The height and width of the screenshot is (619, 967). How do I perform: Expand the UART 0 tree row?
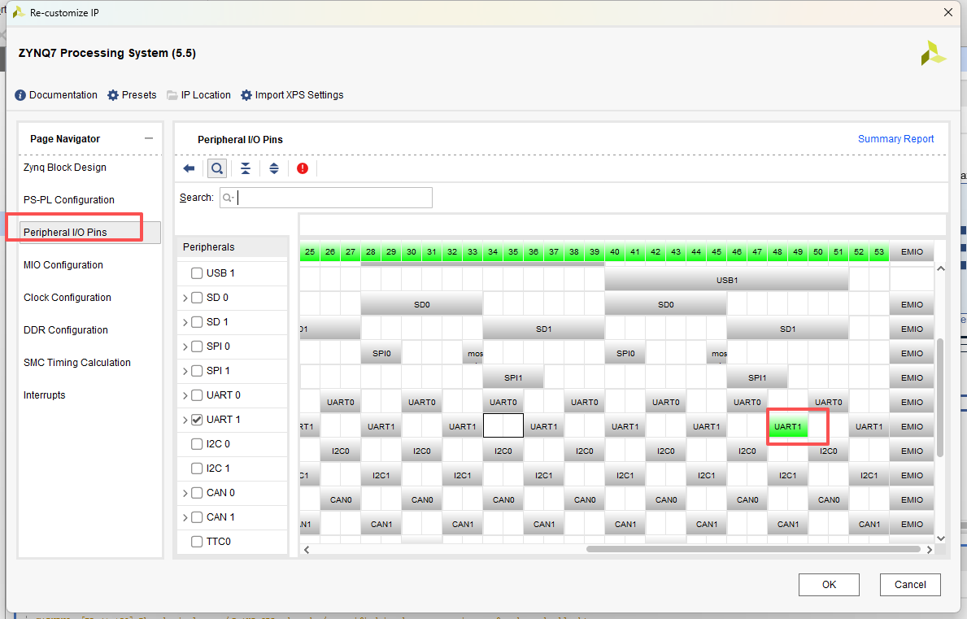[185, 395]
